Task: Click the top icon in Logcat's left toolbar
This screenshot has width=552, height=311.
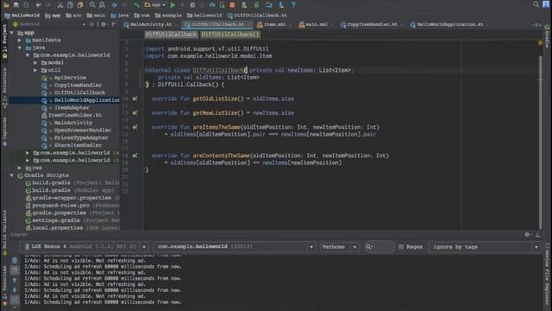Action: click(x=15, y=260)
